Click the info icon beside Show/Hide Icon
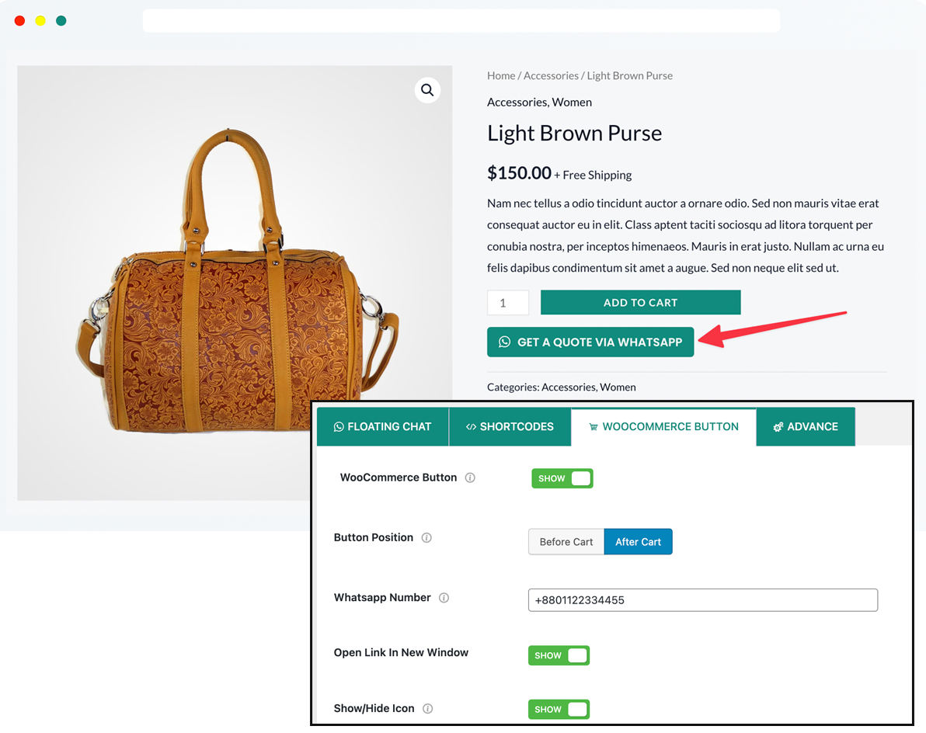The width and height of the screenshot is (926, 733). [427, 709]
